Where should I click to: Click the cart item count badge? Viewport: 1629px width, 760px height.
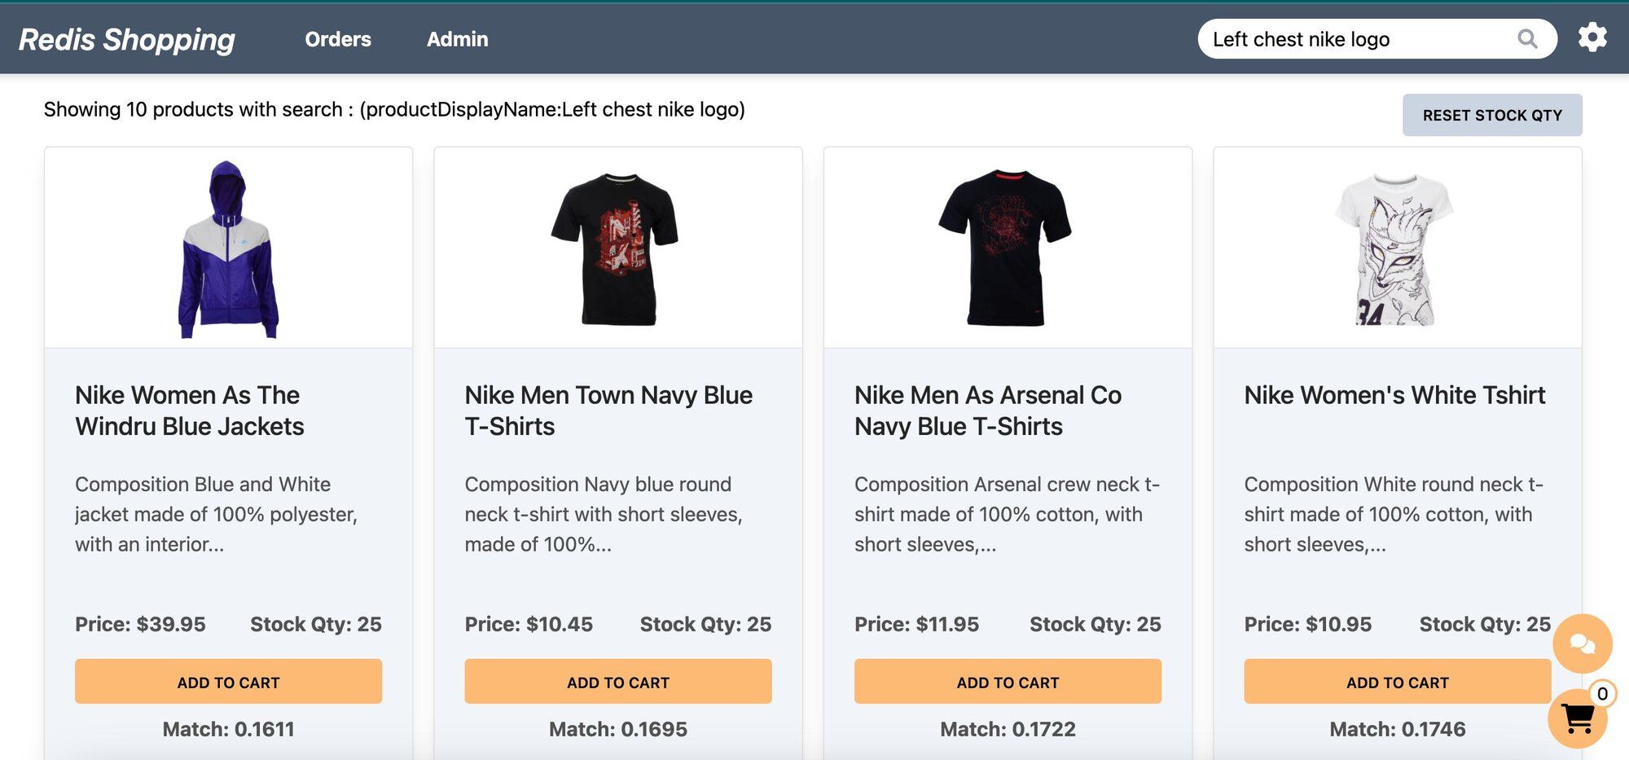coord(1602,694)
